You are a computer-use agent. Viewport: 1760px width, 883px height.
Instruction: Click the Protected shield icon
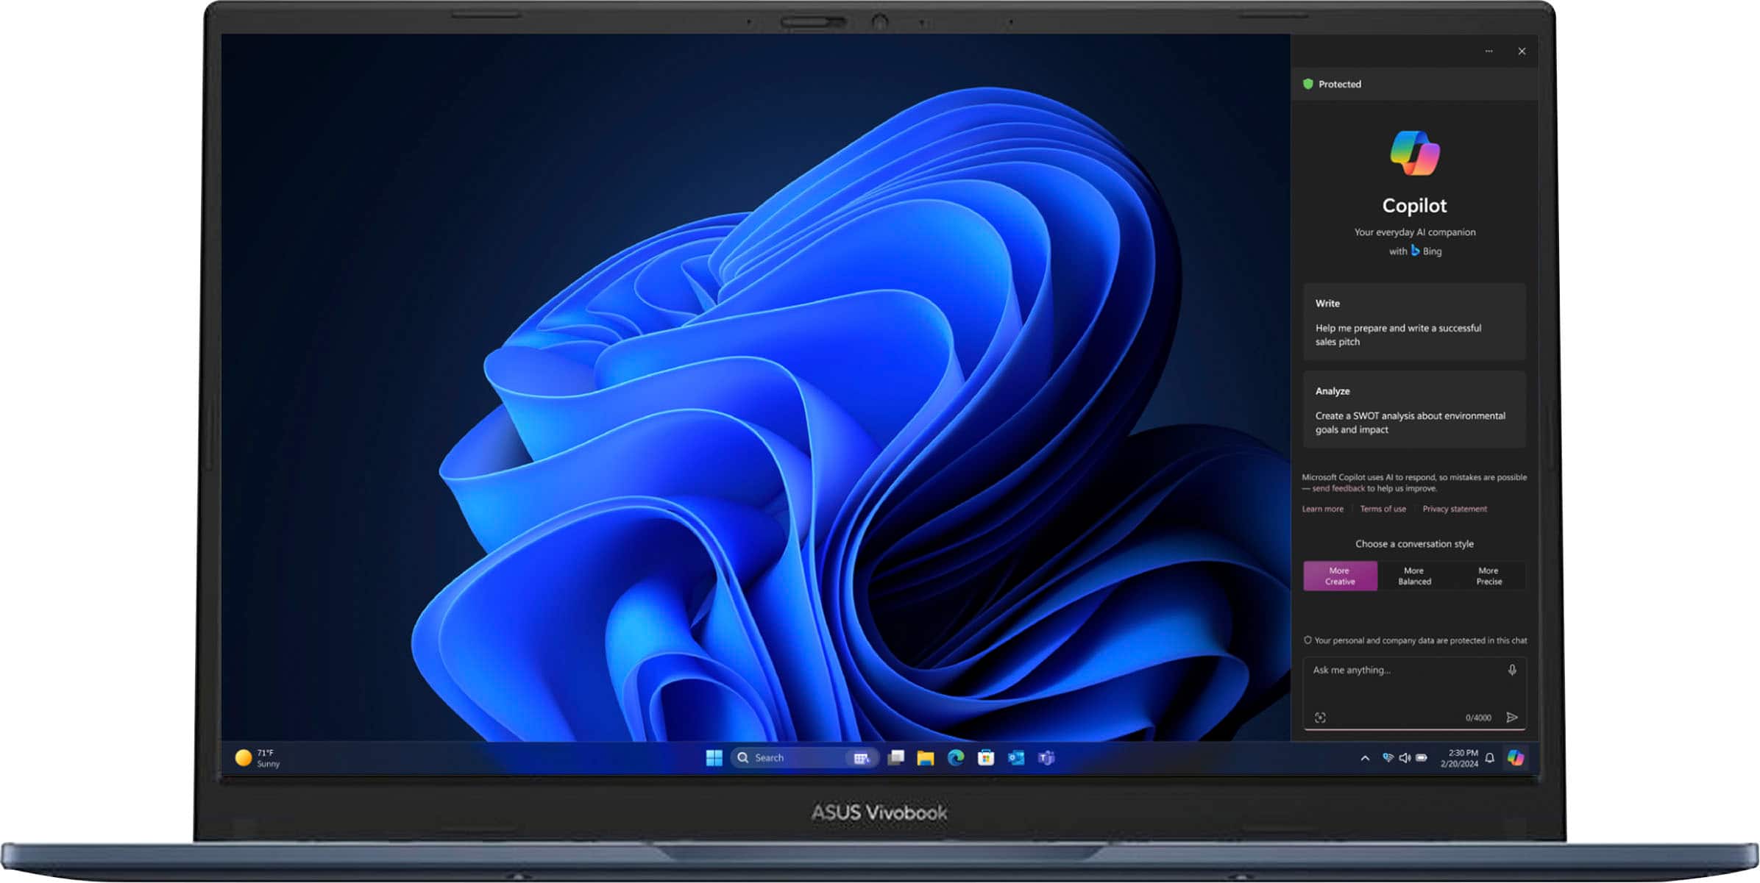point(1309,84)
